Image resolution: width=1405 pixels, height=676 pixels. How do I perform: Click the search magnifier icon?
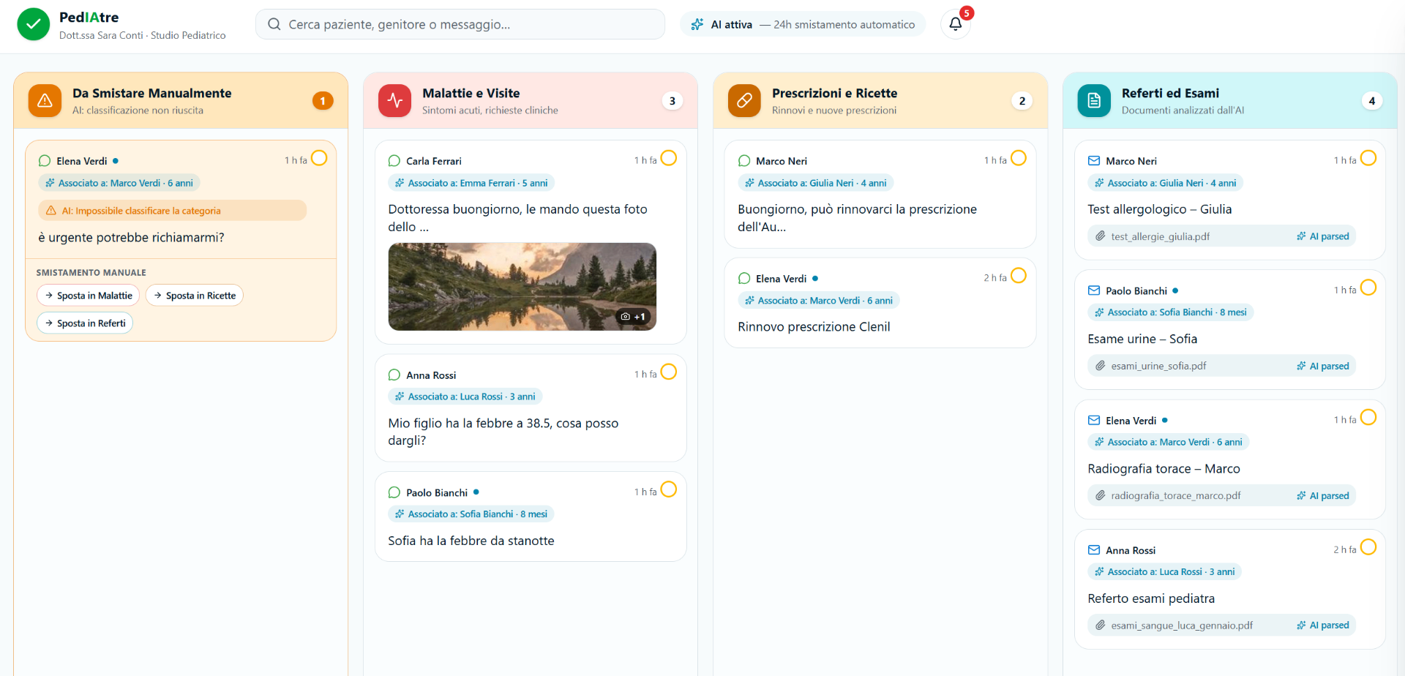274,24
